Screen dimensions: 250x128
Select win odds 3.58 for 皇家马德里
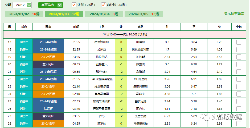coord(167,94)
